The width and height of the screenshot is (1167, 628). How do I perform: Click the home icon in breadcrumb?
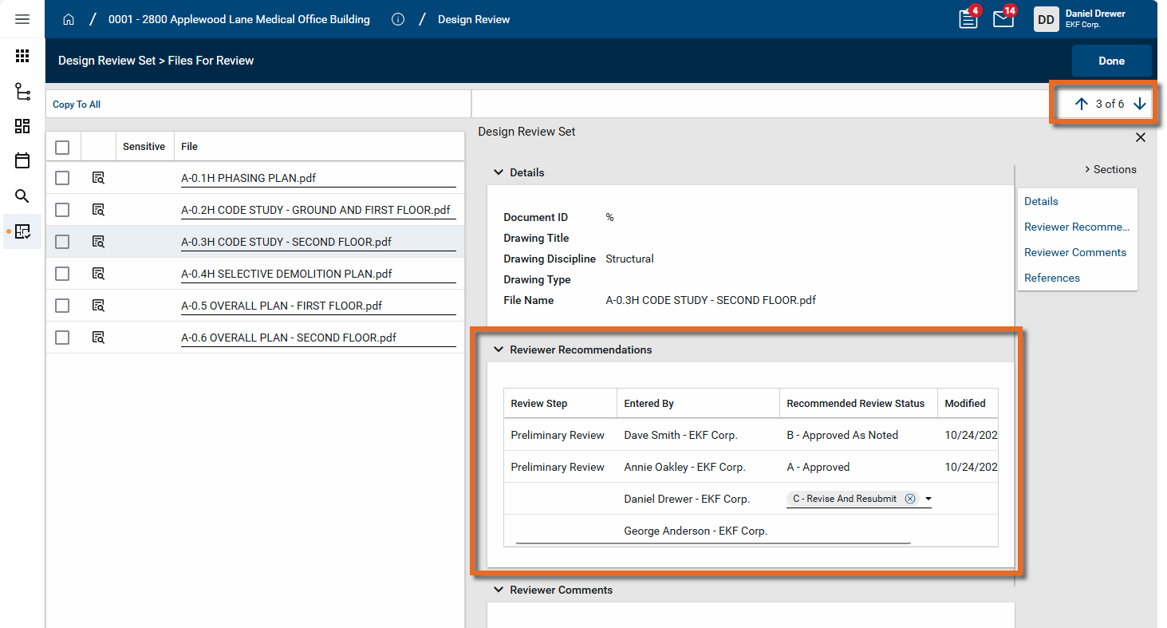tap(69, 19)
